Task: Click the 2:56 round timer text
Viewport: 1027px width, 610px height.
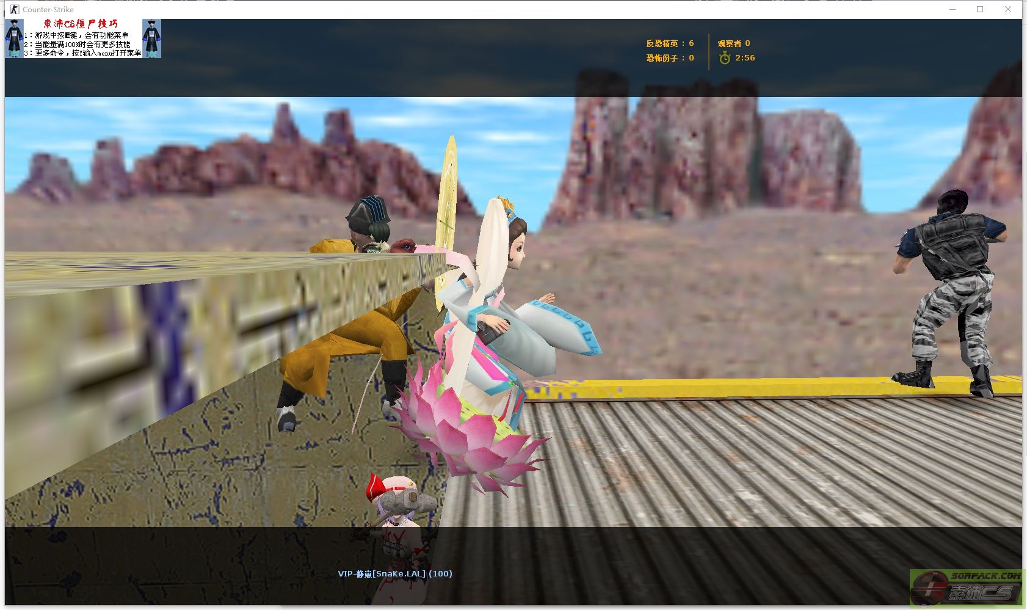Action: [745, 58]
